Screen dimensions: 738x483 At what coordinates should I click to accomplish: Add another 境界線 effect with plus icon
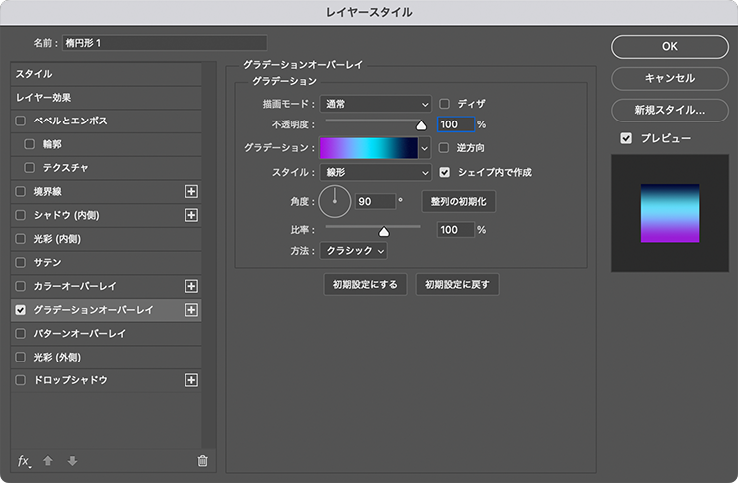coord(192,191)
